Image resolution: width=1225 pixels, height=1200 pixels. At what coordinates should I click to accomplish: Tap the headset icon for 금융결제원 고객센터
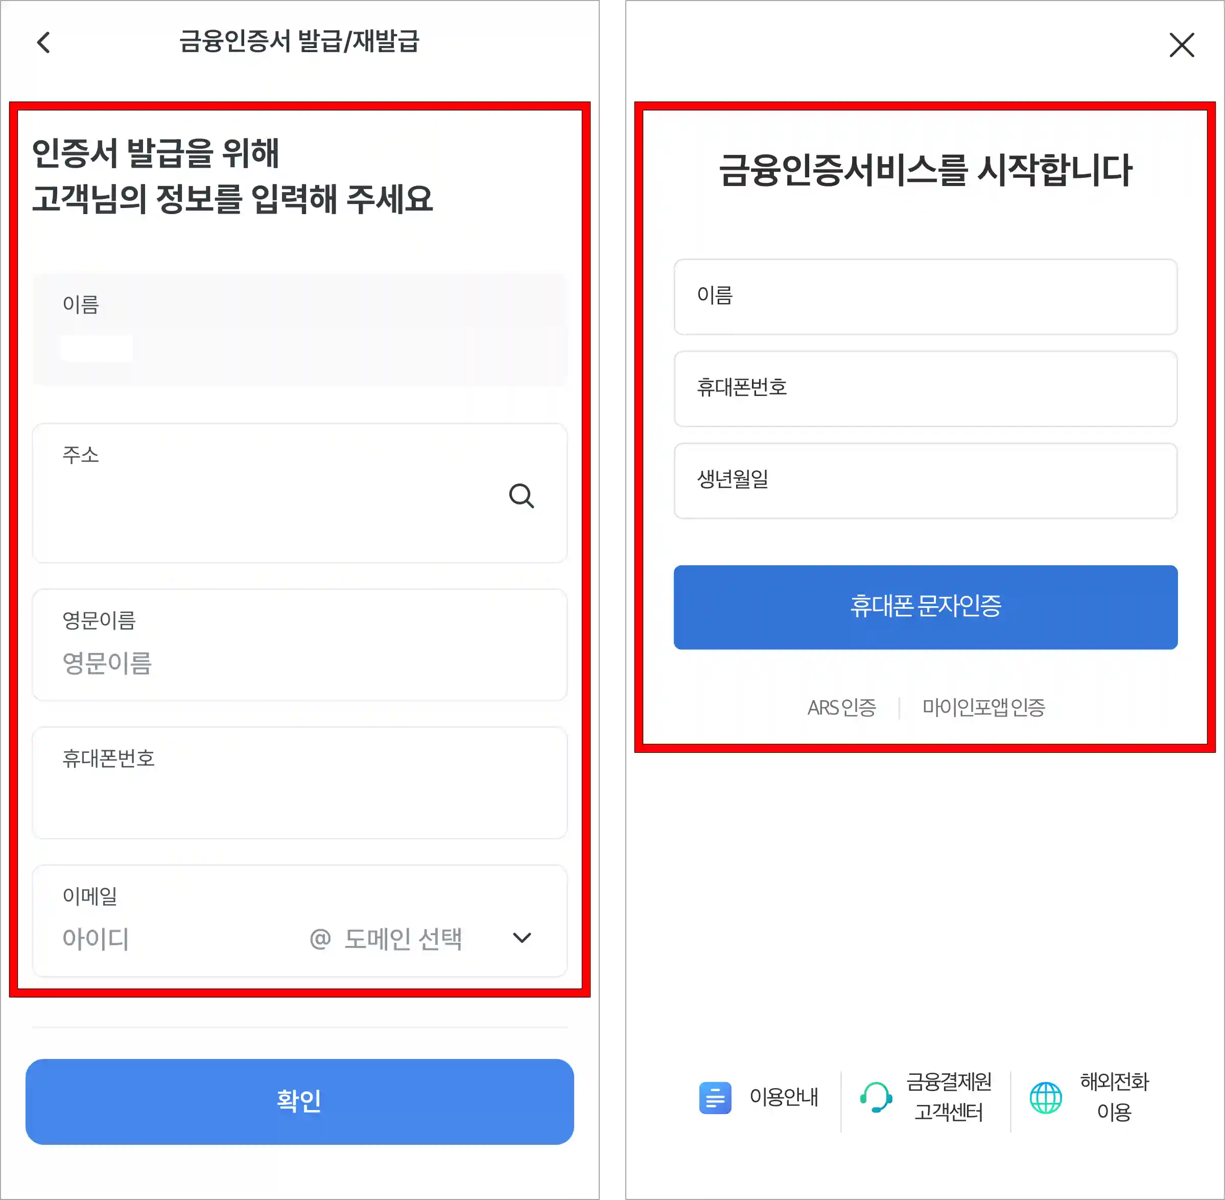pos(876,1098)
